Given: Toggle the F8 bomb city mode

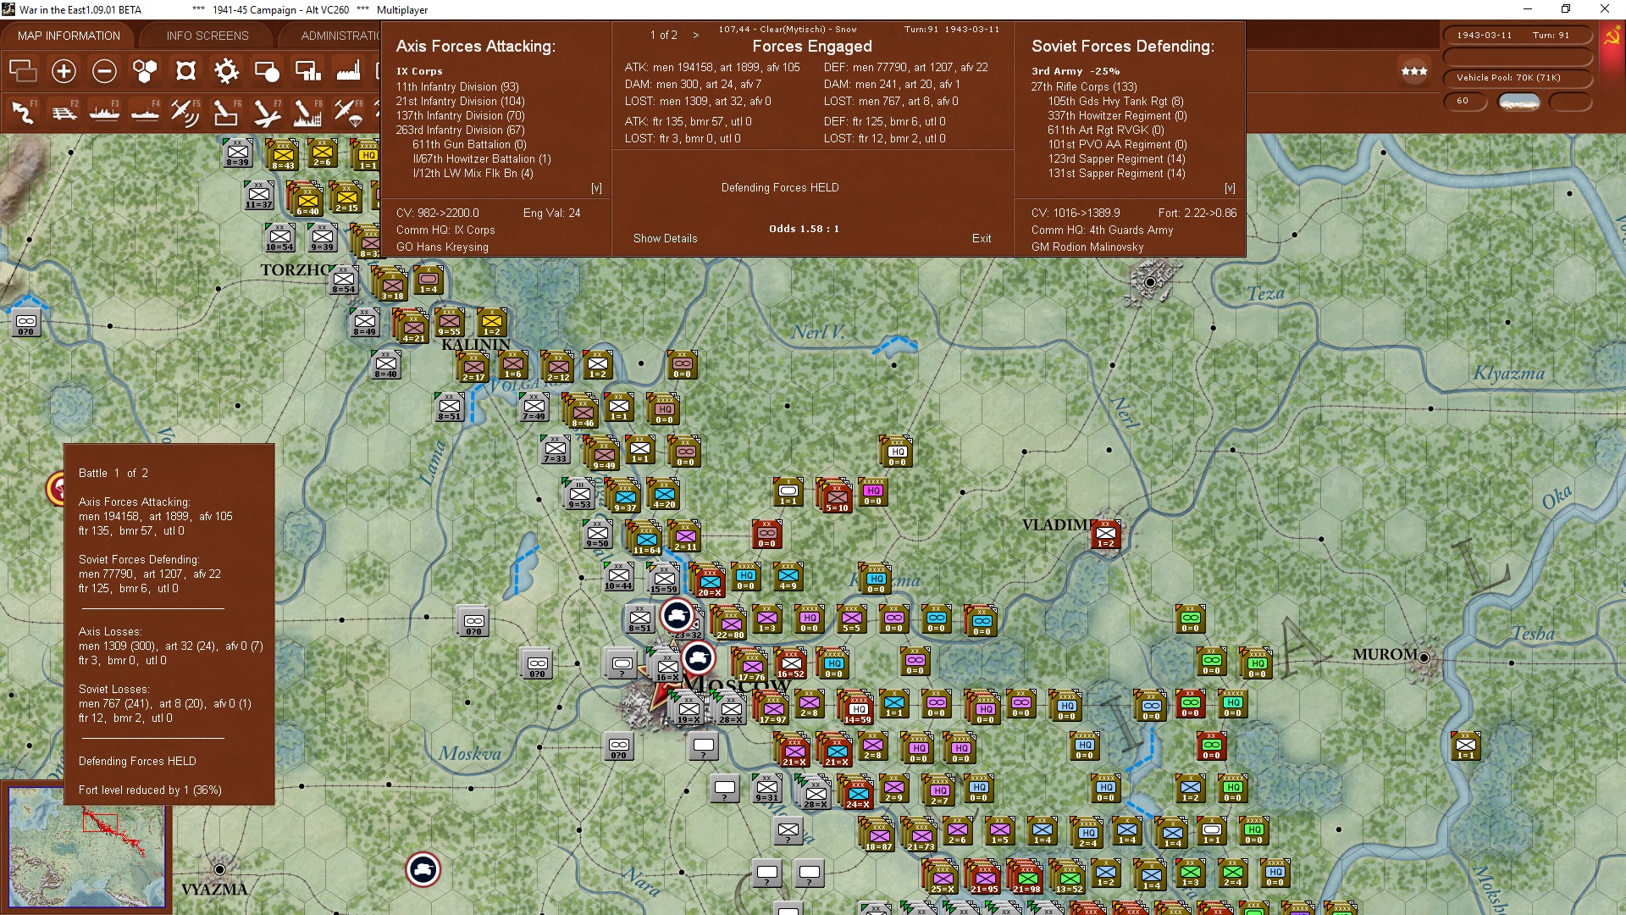Looking at the screenshot, I should (307, 112).
